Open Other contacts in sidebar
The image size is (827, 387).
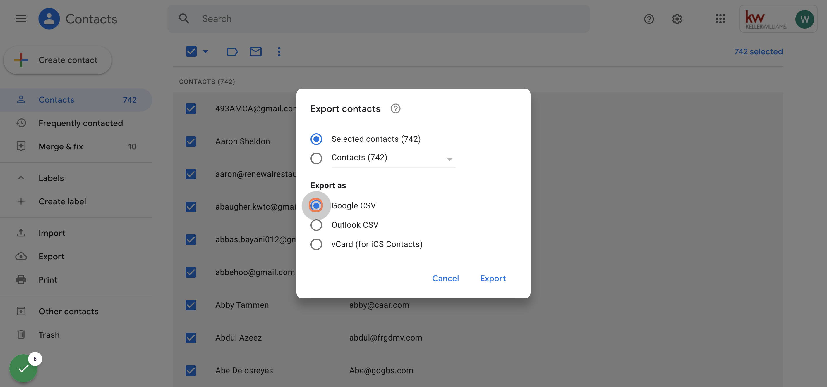point(76,311)
